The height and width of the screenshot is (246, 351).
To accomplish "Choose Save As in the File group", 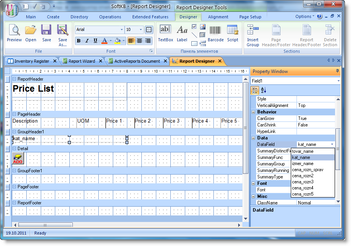I will click(63, 35).
